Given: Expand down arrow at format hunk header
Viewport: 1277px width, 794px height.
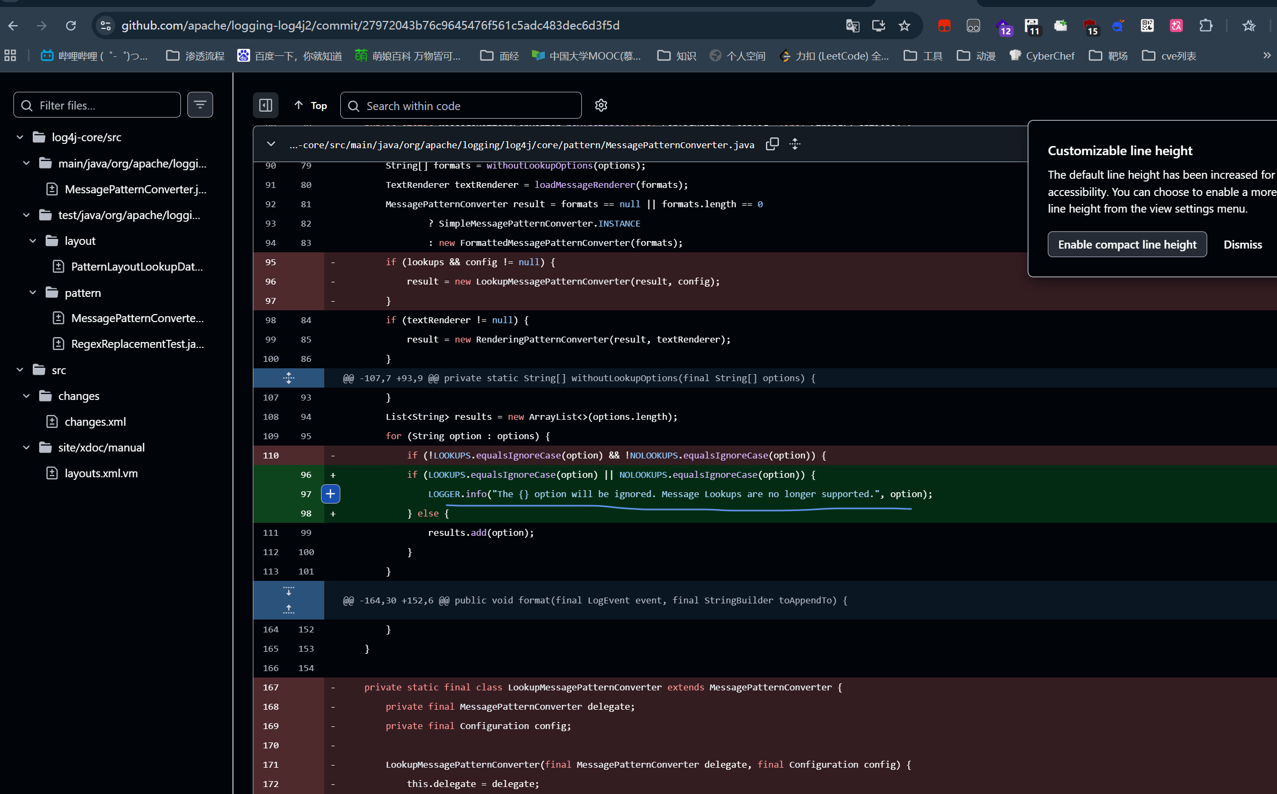Looking at the screenshot, I should pyautogui.click(x=289, y=591).
